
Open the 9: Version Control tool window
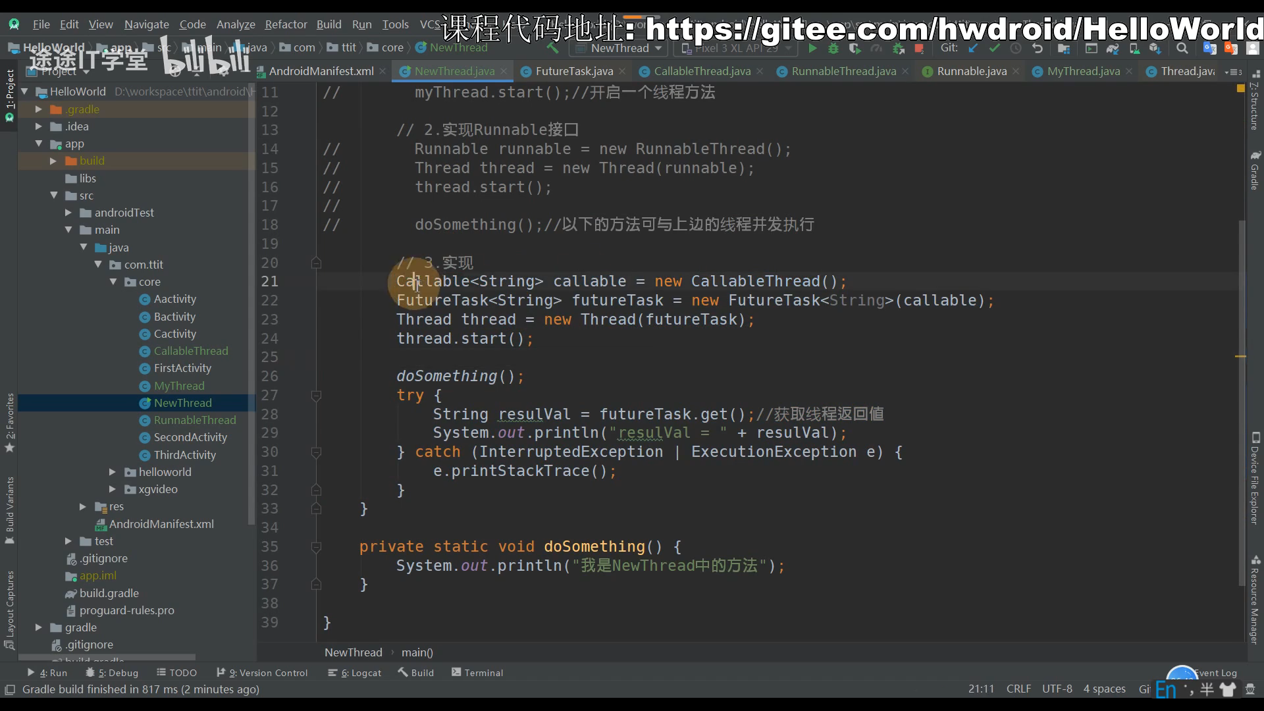[262, 673]
